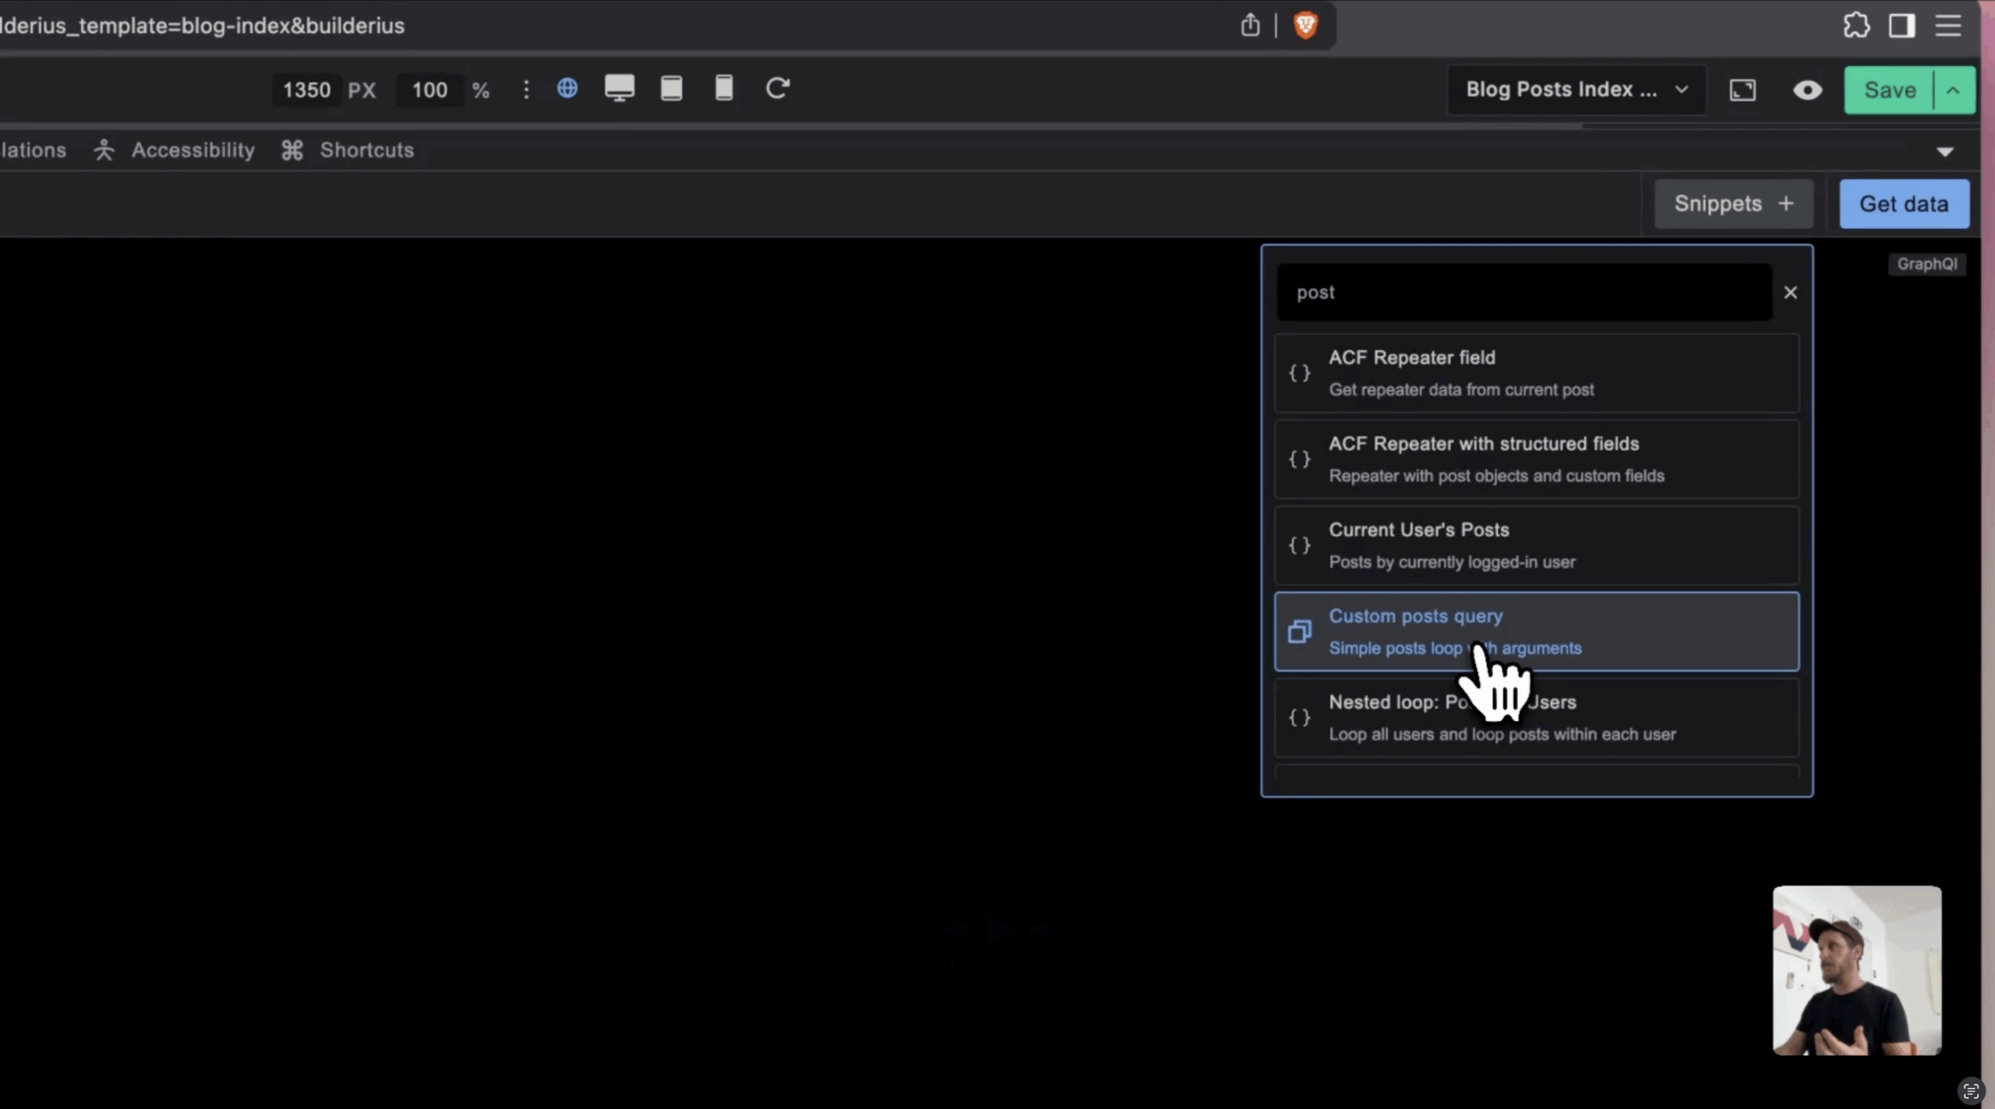This screenshot has width=1995, height=1109.
Task: Clear the snippet search with X
Action: [1790, 293]
